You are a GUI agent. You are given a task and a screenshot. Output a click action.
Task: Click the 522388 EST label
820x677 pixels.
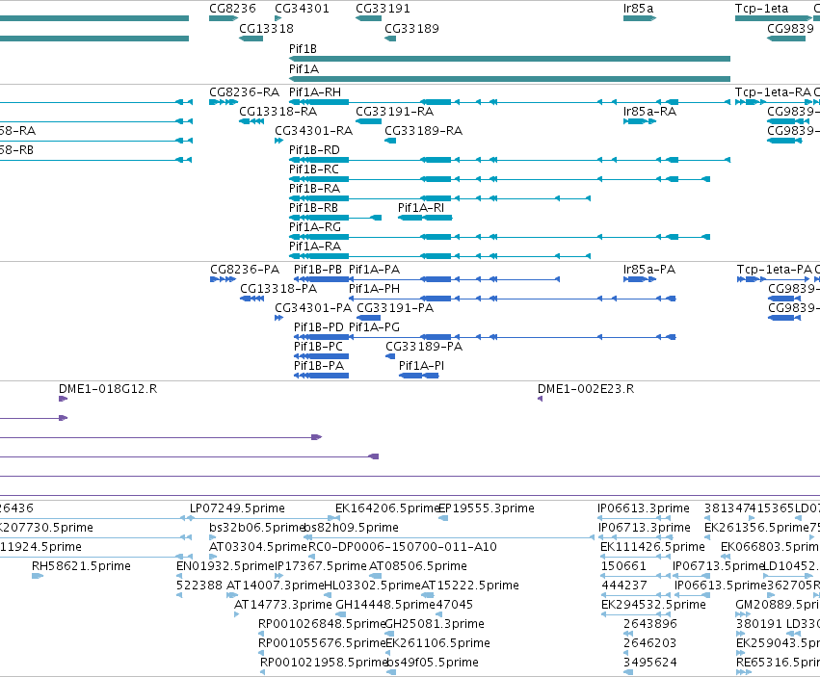(x=199, y=586)
